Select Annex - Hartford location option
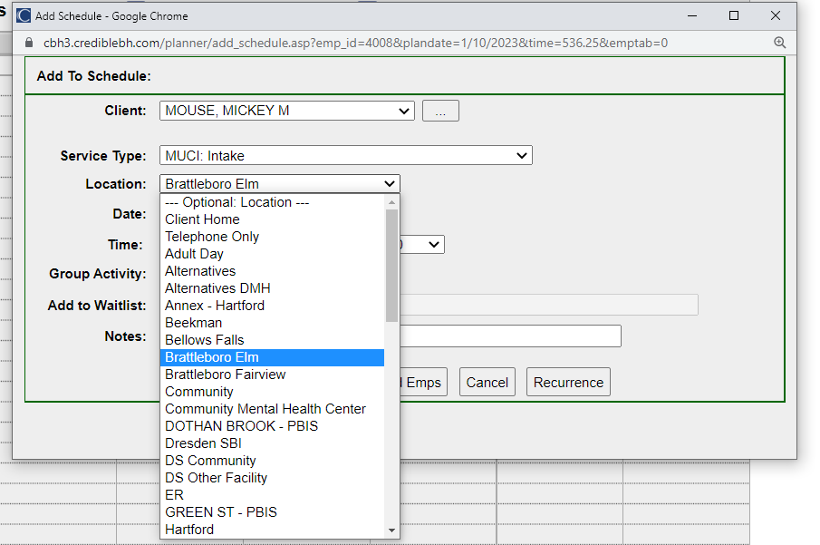820x545 pixels. tap(215, 306)
